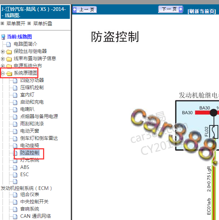Screen dimensions: 219x220
Task: Click the page icon next to 室内灯
Action: 15,95
